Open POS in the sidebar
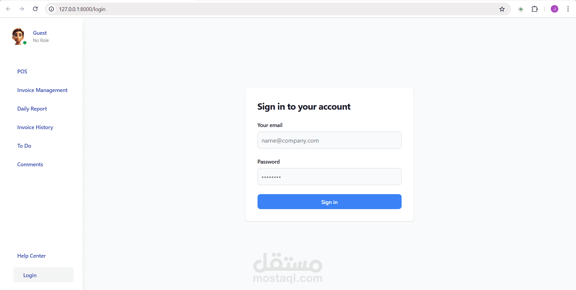The height and width of the screenshot is (290, 576). (22, 72)
